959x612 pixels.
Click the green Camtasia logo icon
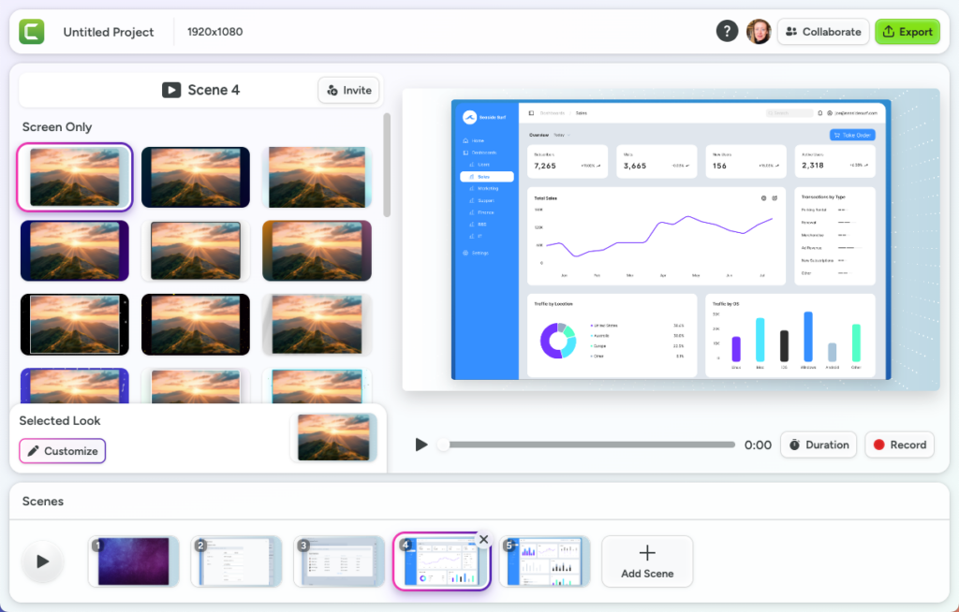coord(32,32)
